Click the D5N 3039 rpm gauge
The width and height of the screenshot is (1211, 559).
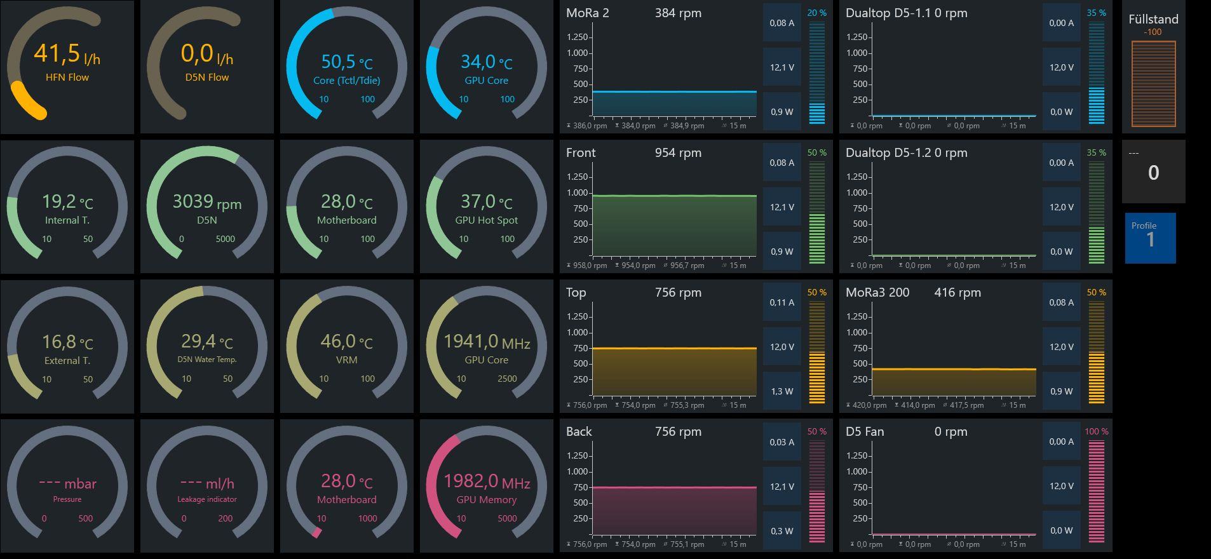207,206
